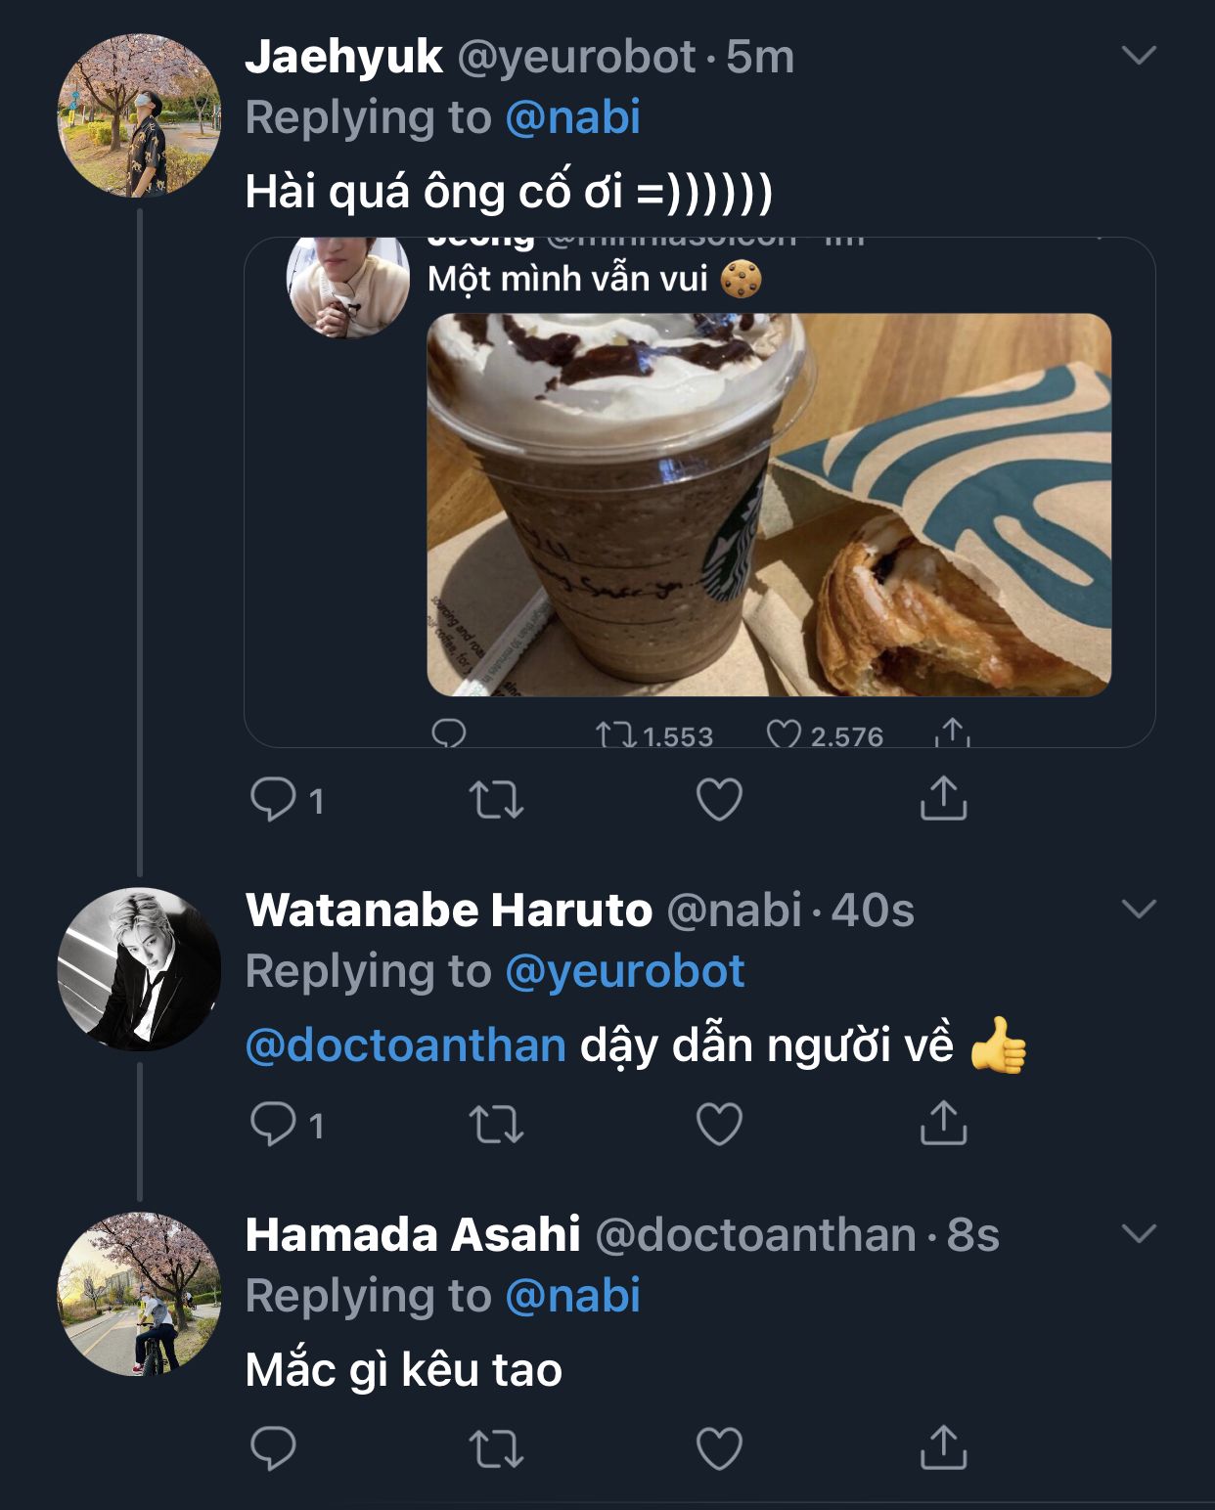
Task: Like Hamada Asahi's tweet
Action: [719, 1448]
